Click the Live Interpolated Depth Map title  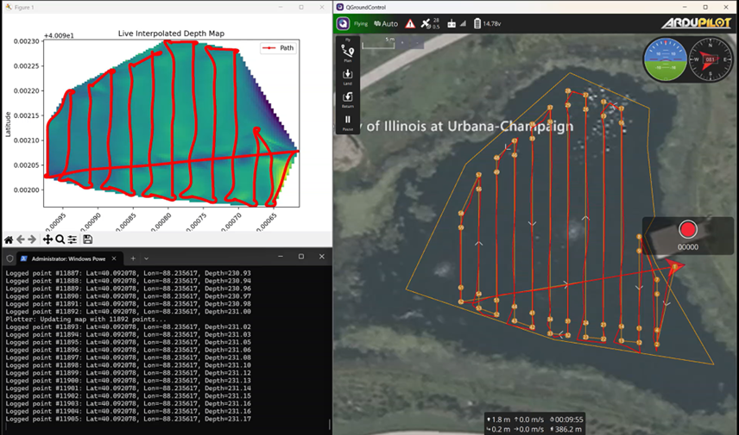pyautogui.click(x=171, y=34)
